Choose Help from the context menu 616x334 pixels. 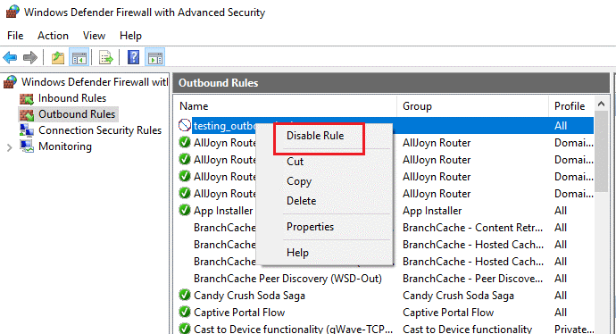pyautogui.click(x=297, y=253)
